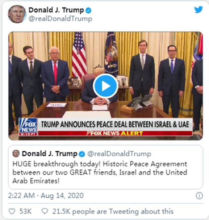This screenshot has height=220, width=209.
Task: Open the top Donald J. Trump name
Action: (x=56, y=10)
